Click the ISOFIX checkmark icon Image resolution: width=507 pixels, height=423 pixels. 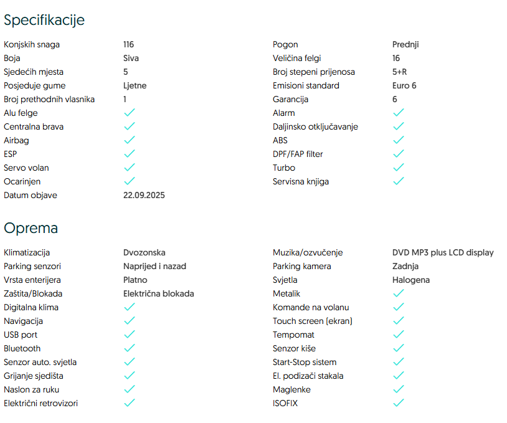tap(399, 403)
